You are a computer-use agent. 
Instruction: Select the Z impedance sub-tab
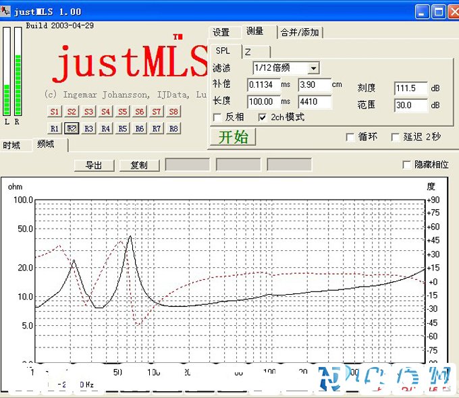(256, 52)
